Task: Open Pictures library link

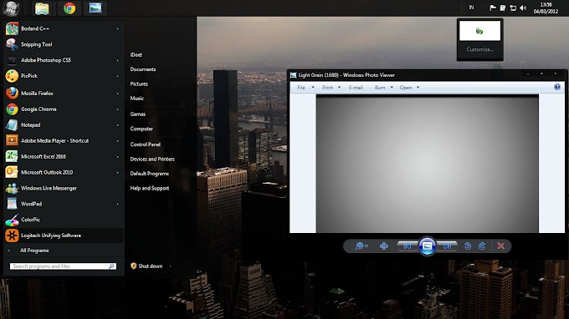Action: coord(139,84)
